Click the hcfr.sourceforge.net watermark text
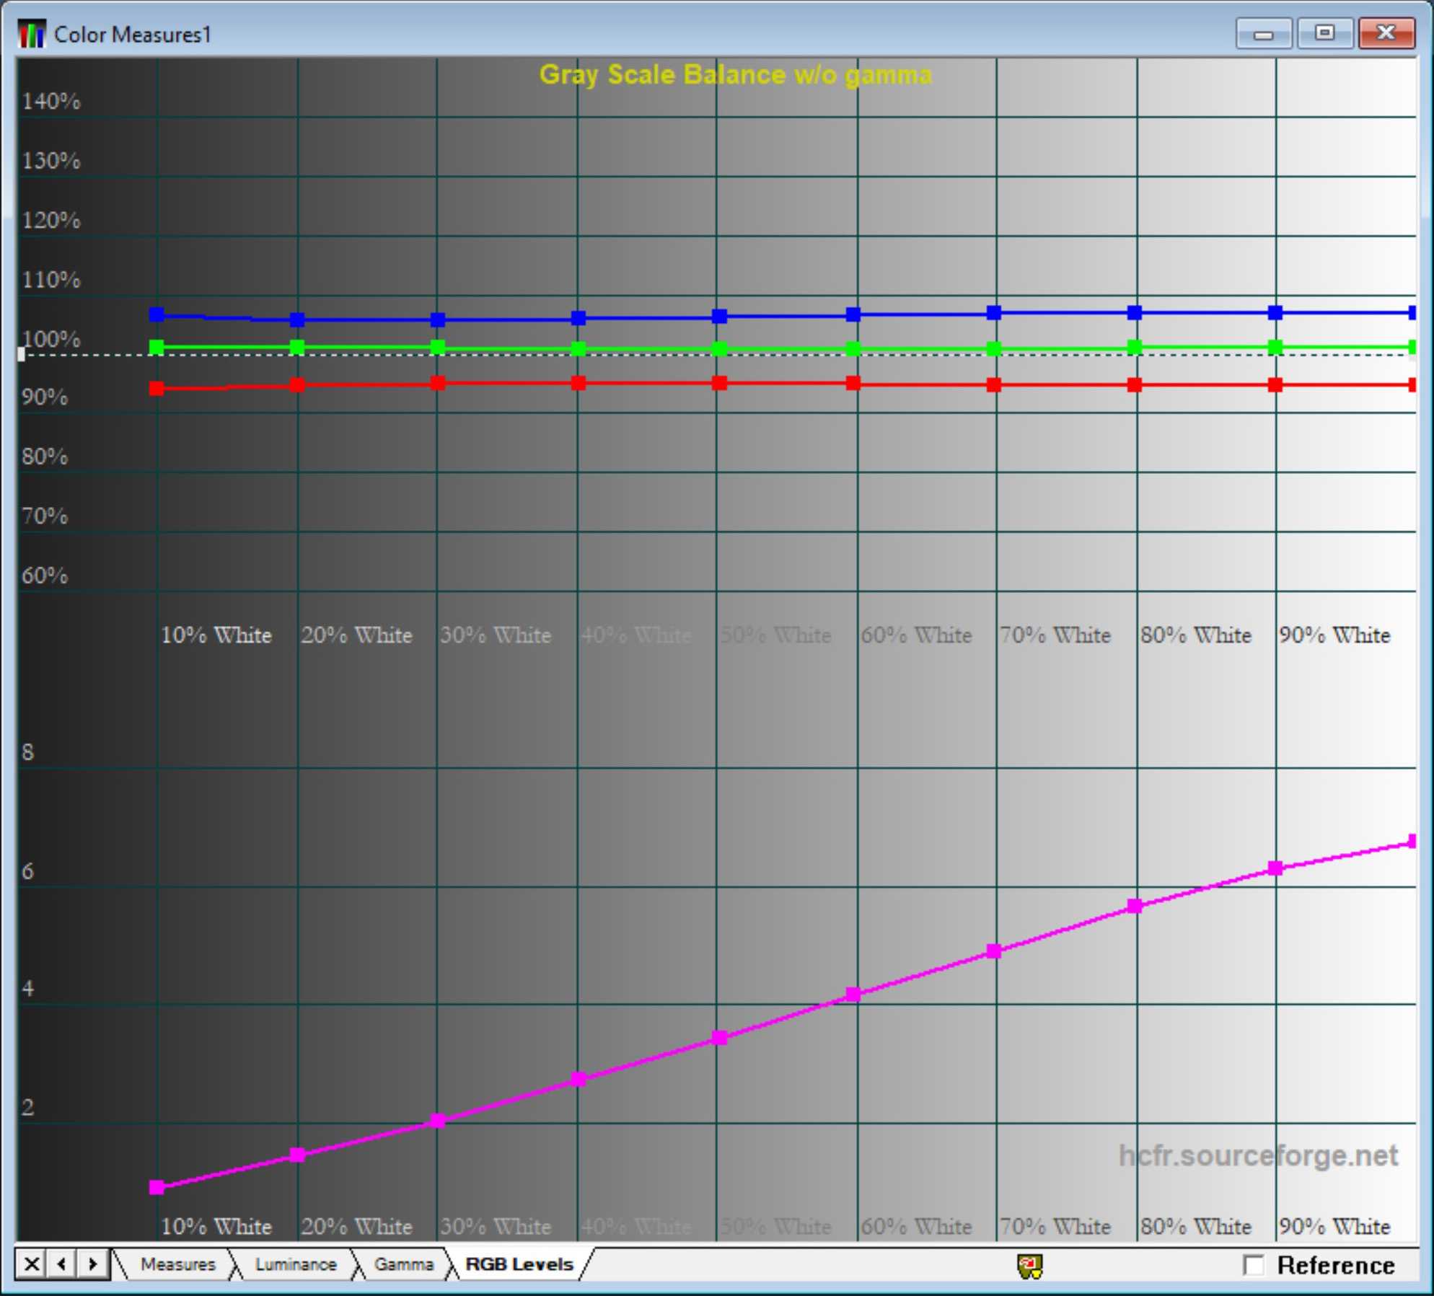 pyautogui.click(x=1257, y=1155)
